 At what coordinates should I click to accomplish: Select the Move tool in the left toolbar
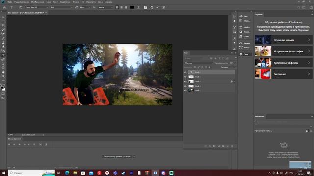coord(3,17)
